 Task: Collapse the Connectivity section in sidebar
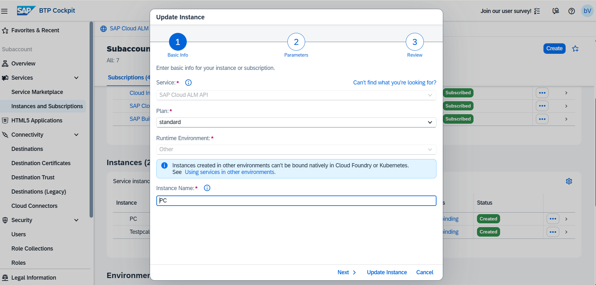tap(76, 135)
